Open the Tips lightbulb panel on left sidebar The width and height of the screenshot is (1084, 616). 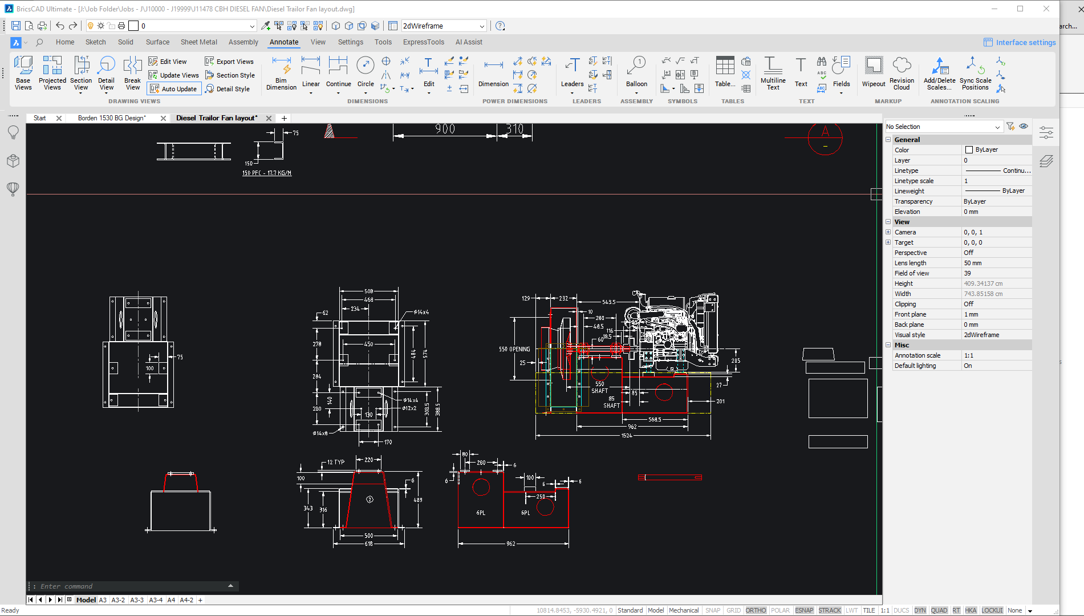coord(13,132)
